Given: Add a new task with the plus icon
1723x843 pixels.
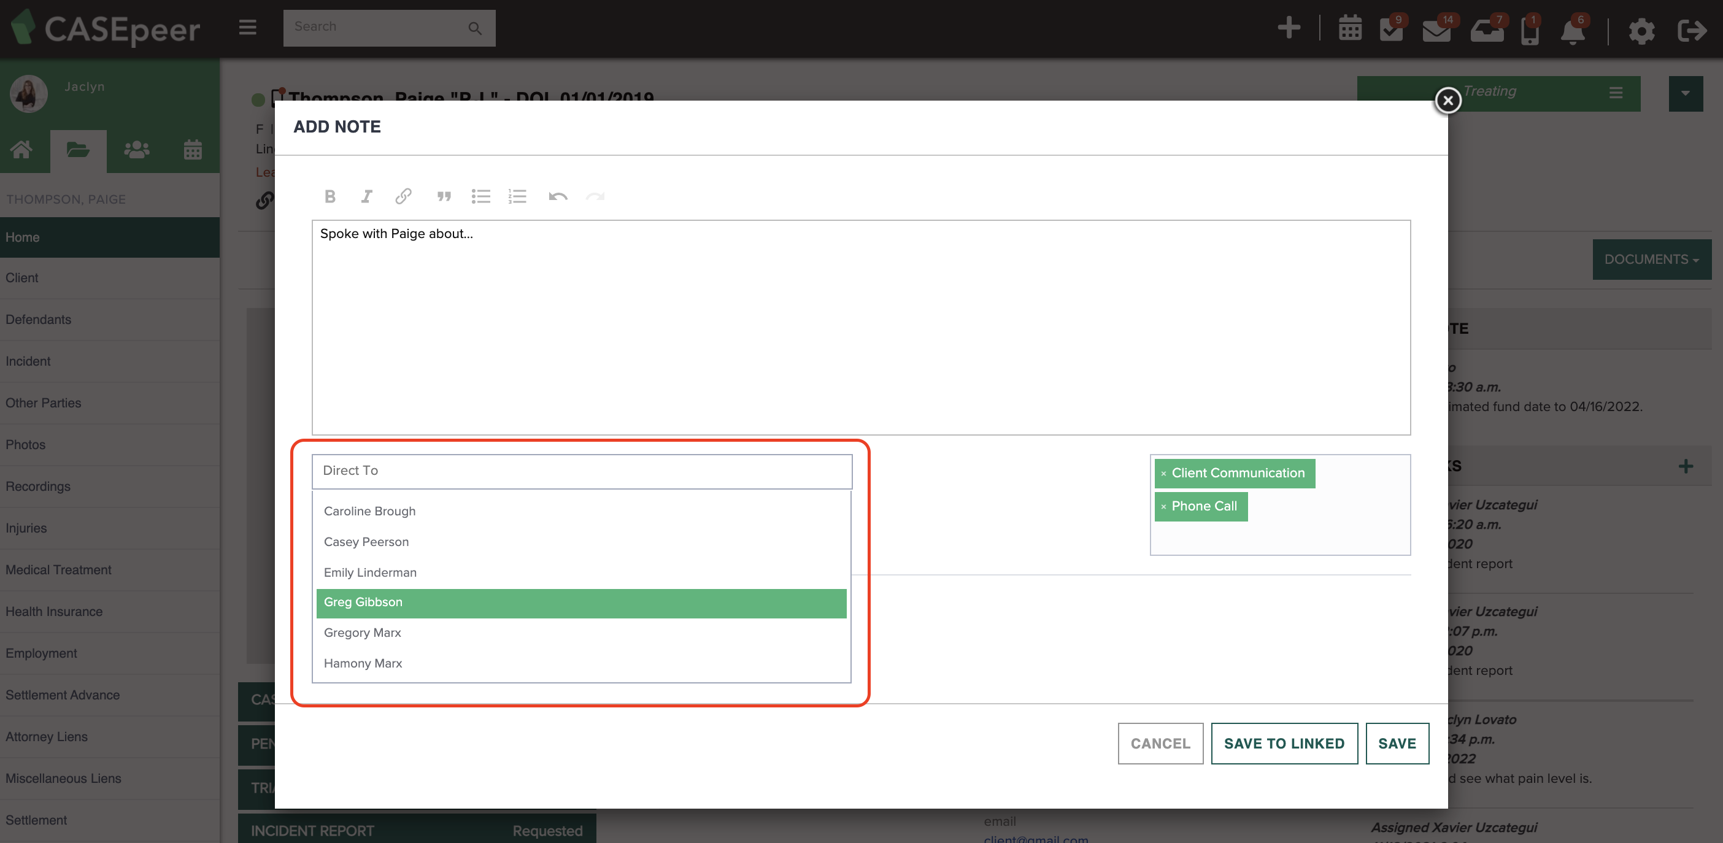Looking at the screenshot, I should click(1686, 466).
